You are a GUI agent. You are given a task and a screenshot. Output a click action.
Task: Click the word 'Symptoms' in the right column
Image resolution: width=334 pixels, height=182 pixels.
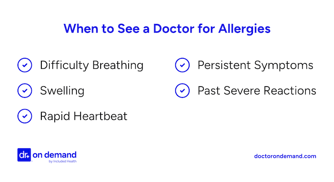(x=284, y=65)
